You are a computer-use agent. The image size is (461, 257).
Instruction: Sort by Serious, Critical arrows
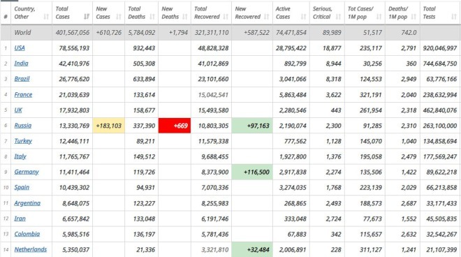pos(338,17)
